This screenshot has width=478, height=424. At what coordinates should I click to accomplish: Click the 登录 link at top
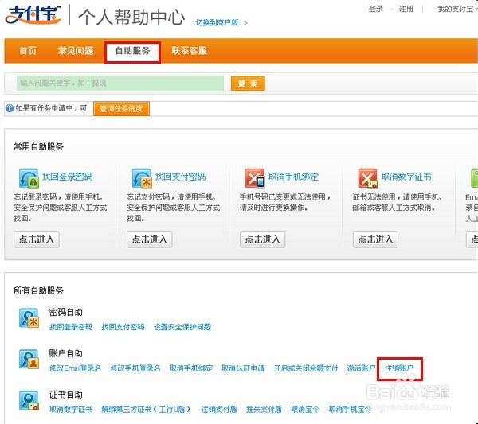coord(375,9)
